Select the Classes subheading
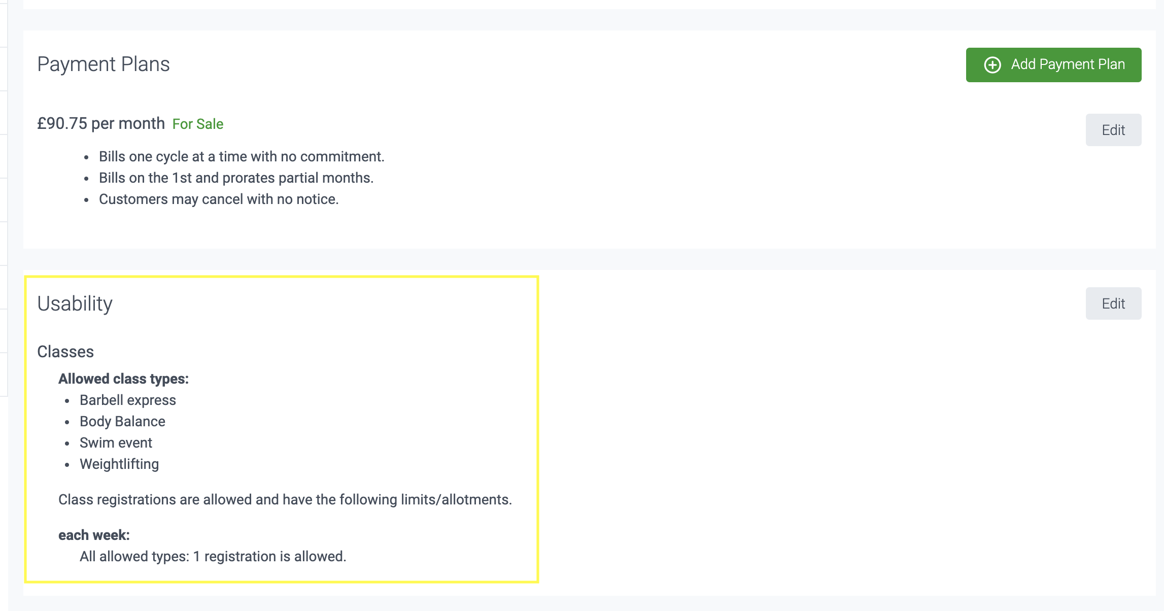Viewport: 1164px width, 611px height. pyautogui.click(x=65, y=352)
